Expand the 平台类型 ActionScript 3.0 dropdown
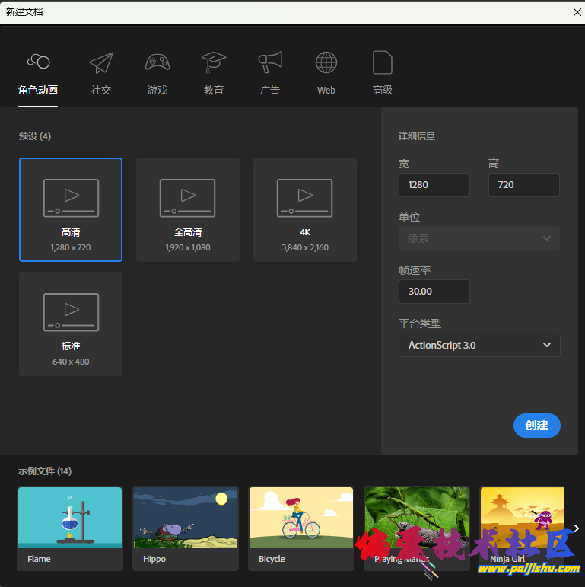The width and height of the screenshot is (585, 587). click(479, 345)
